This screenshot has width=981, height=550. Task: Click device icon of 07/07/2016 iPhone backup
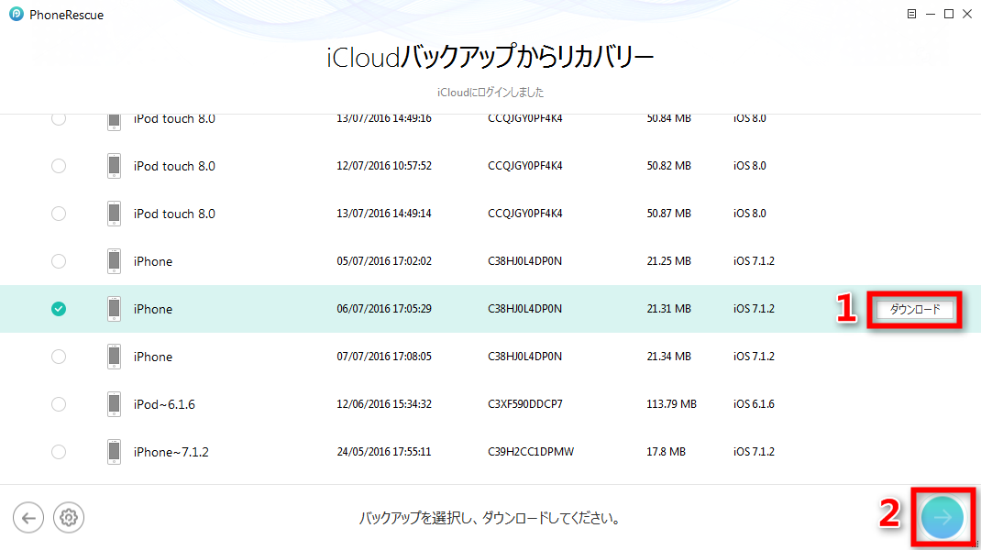point(114,357)
